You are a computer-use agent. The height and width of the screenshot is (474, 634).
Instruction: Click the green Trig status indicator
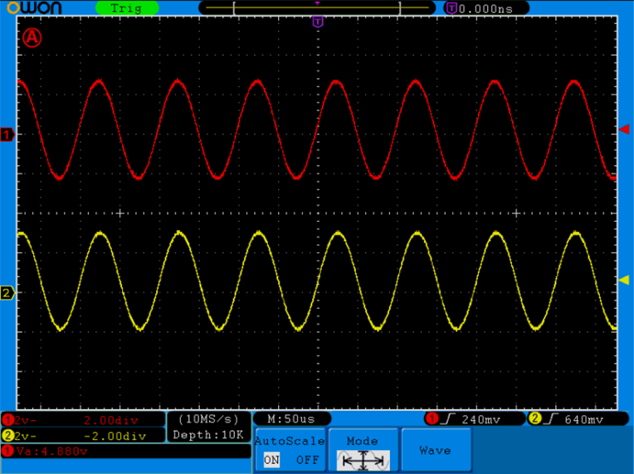127,8
